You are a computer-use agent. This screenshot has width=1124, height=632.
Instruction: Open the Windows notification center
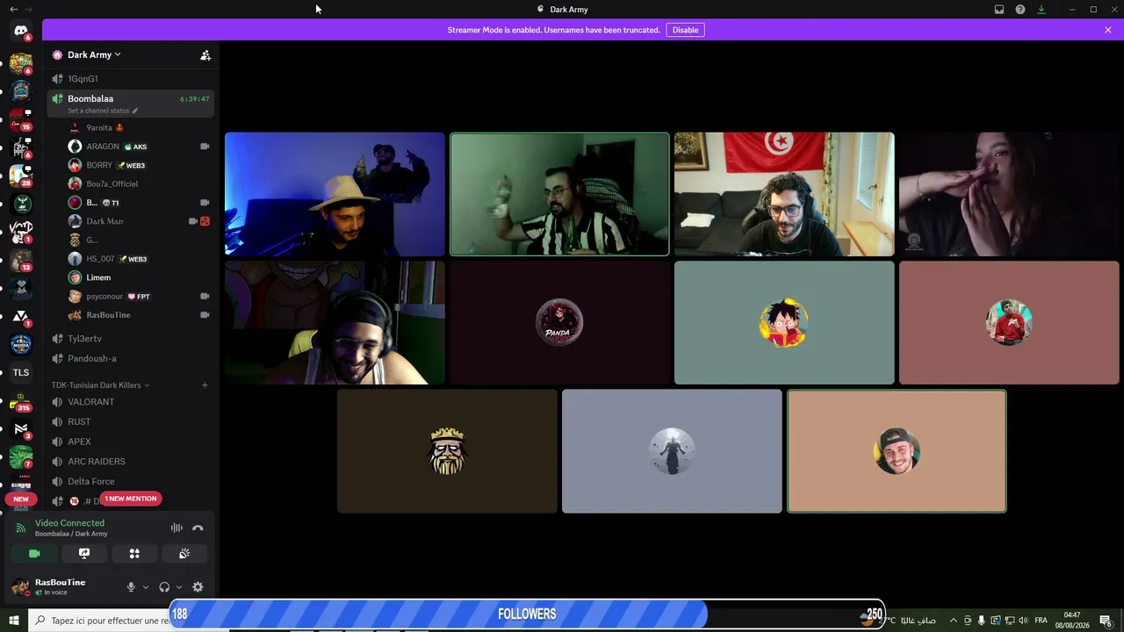point(1106,621)
